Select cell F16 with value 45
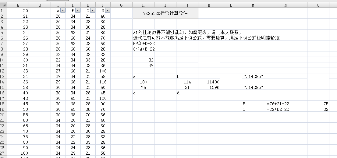This screenshot has width=337, height=158. 103,93
